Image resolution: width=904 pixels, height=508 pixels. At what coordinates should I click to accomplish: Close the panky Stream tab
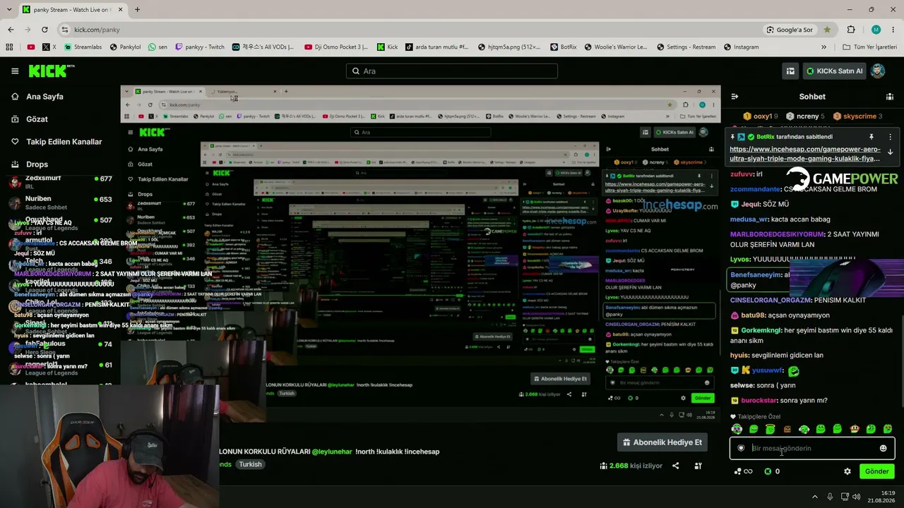point(120,10)
